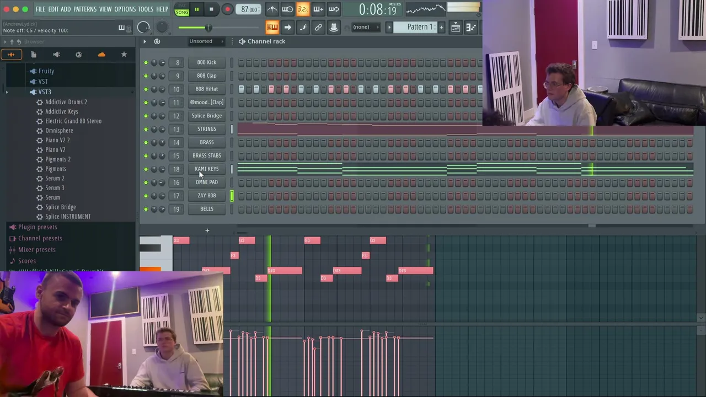Add a new channel with plus button

point(207,230)
